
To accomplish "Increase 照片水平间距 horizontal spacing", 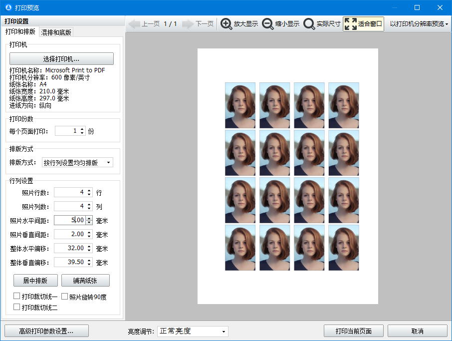I will (x=89, y=218).
